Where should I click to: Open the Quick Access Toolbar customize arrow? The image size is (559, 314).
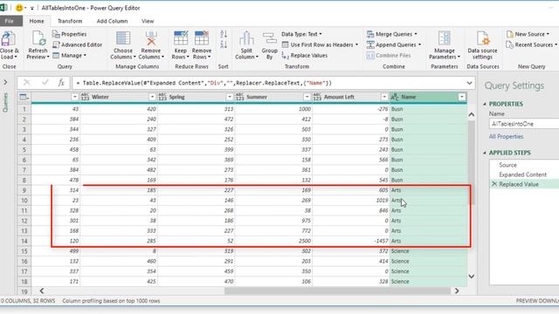point(32,8)
